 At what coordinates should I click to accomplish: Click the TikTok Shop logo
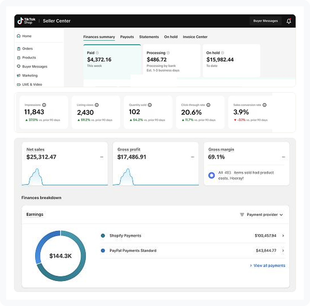26,21
